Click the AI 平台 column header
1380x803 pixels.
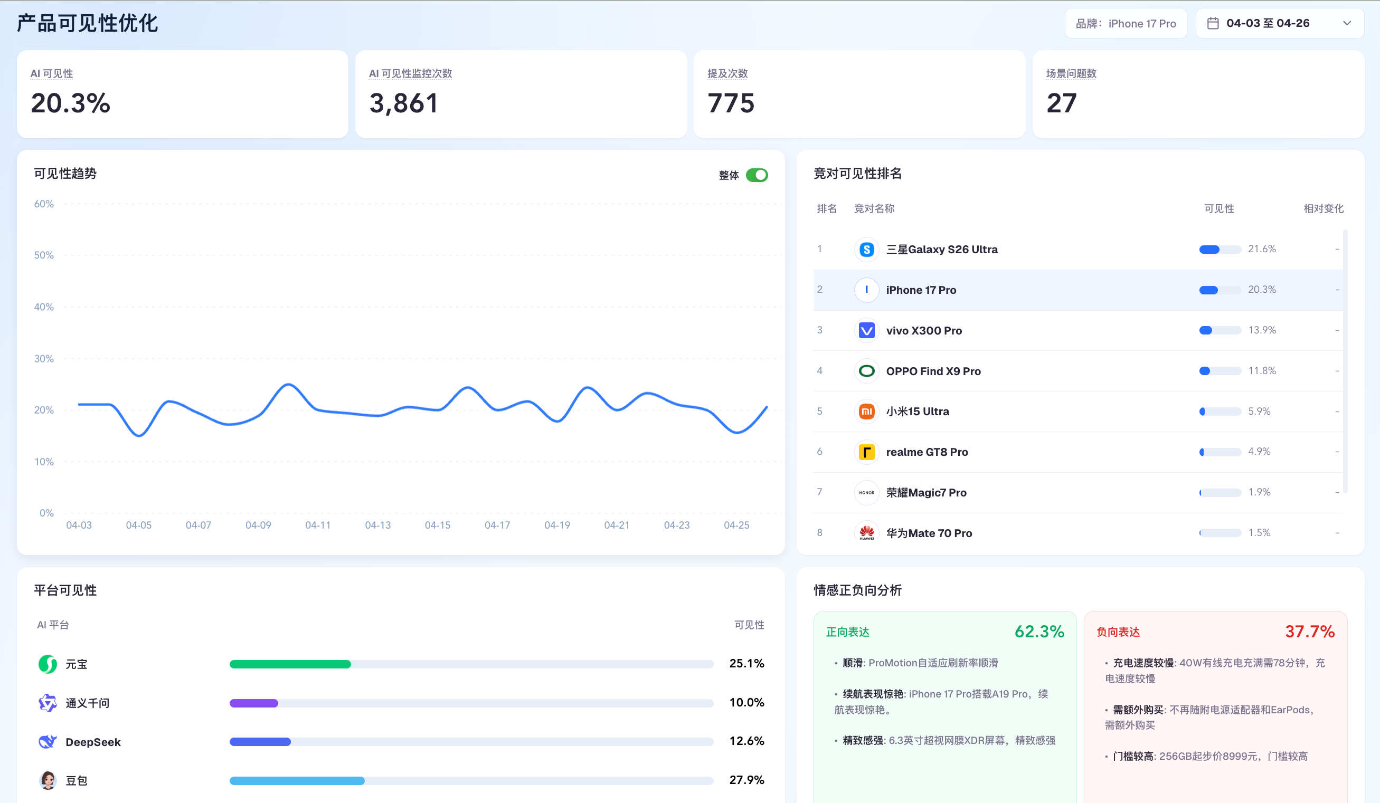click(x=53, y=625)
